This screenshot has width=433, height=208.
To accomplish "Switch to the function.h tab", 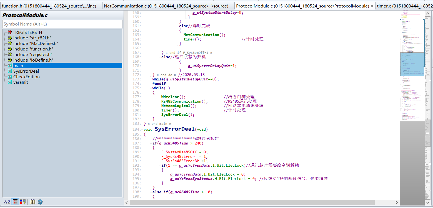I will [51, 6].
